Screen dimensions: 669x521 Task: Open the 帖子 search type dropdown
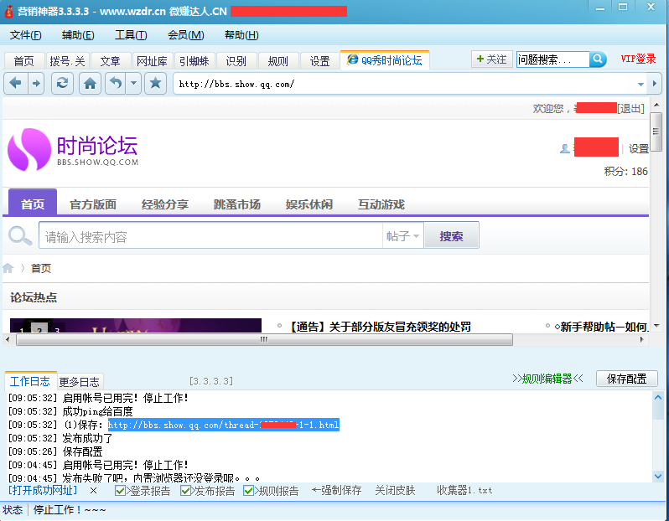pos(402,235)
